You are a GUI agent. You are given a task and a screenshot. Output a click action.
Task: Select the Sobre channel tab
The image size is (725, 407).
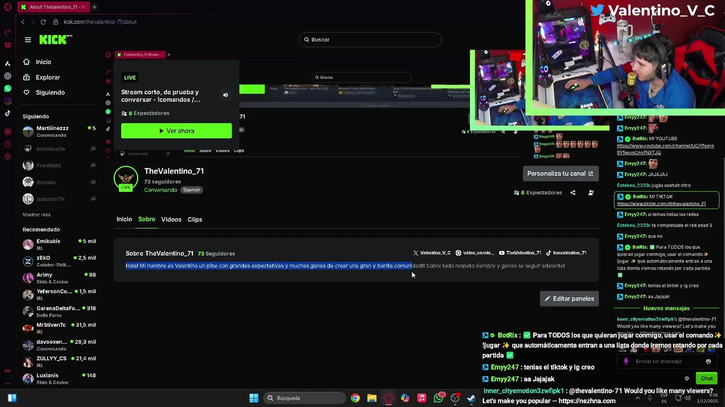(x=147, y=219)
